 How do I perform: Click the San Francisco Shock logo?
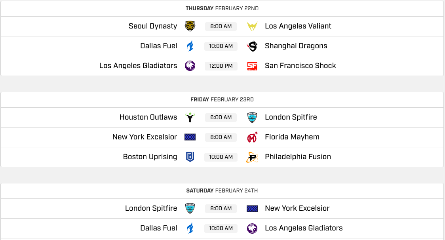tap(252, 66)
